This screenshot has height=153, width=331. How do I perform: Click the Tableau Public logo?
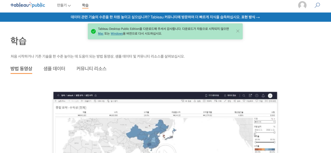pos(28,5)
